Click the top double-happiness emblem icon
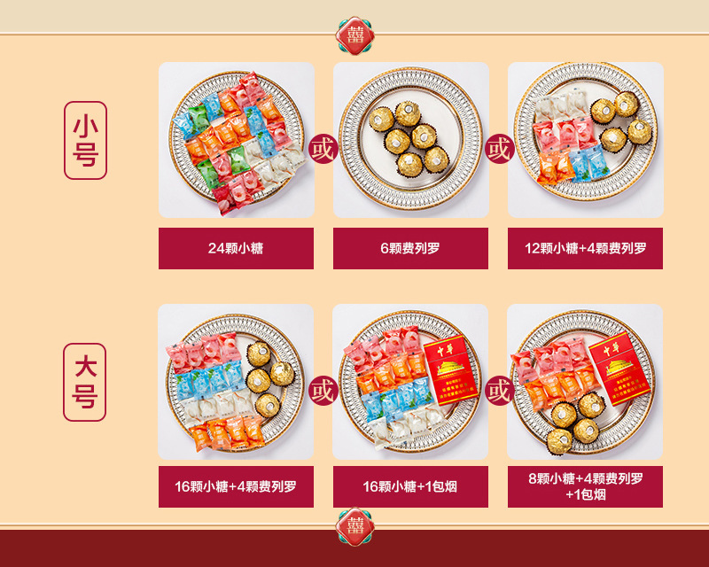 (355, 35)
